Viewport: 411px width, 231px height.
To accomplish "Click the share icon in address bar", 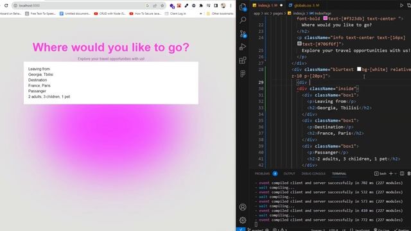I will pyautogui.click(x=155, y=6).
